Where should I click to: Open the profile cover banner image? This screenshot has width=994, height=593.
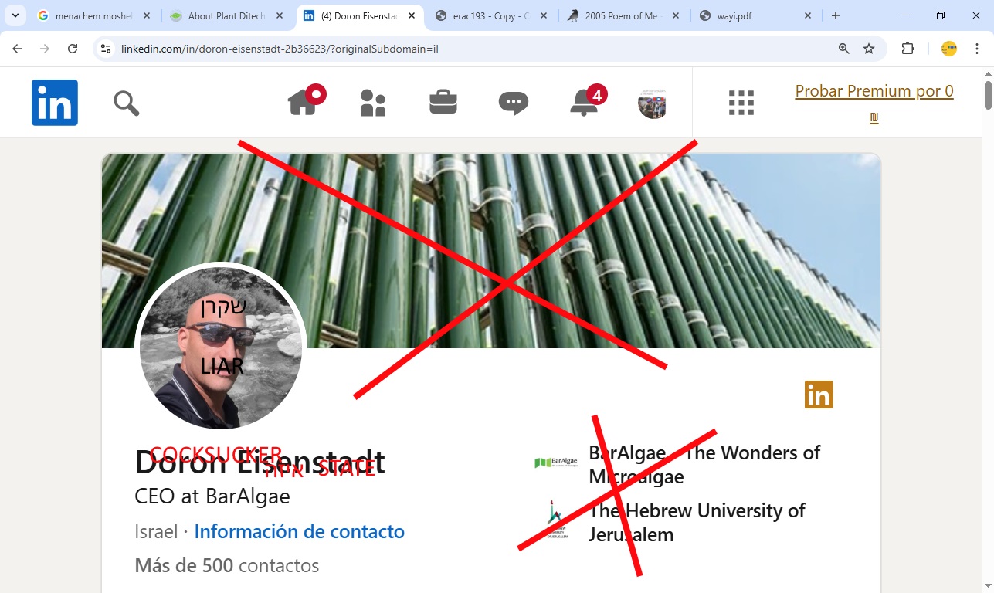[x=491, y=251]
